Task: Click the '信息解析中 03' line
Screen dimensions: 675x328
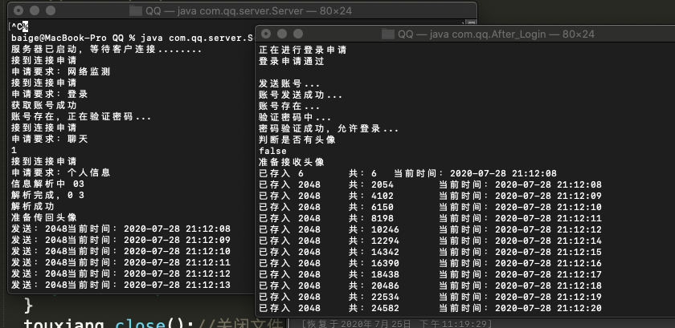Action: (x=47, y=184)
